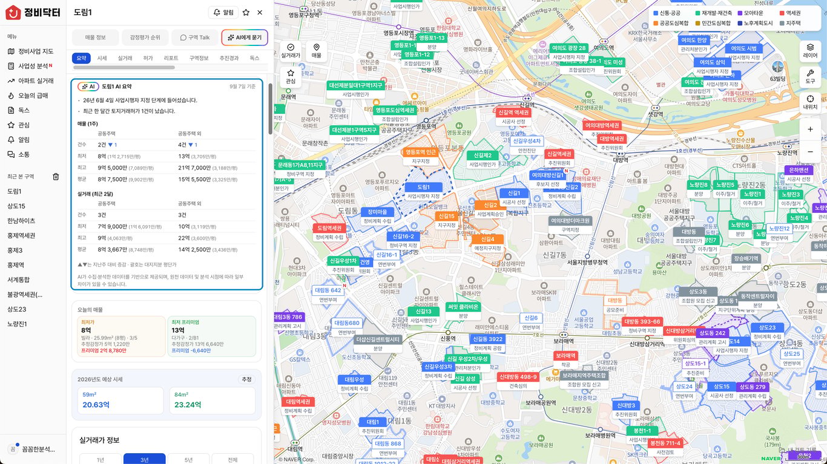This screenshot has height=464, width=827.
Task: Click the 59m² 20.63억 price card
Action: pos(120,400)
